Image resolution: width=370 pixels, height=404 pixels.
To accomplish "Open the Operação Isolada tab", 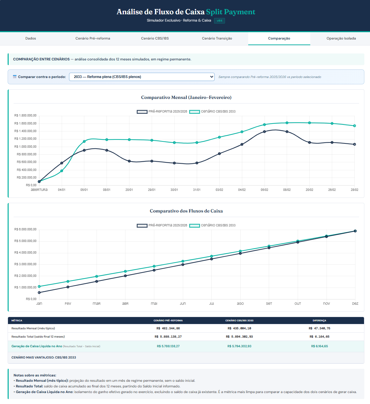I will (341, 39).
